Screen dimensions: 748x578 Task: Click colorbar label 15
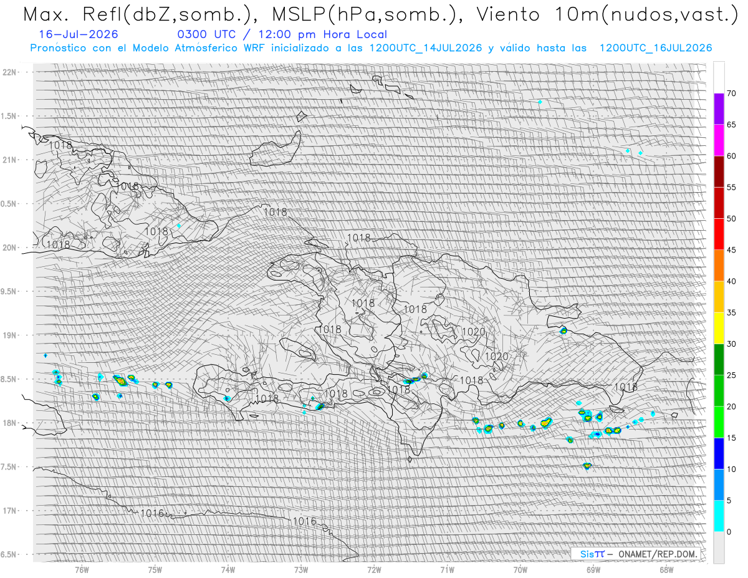(731, 438)
